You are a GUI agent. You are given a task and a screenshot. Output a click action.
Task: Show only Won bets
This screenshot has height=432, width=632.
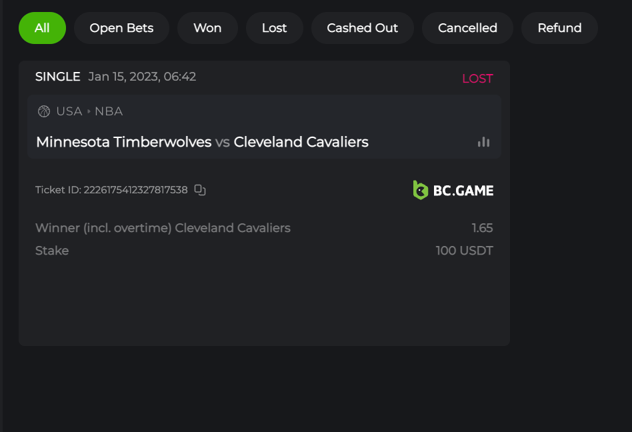[x=207, y=28]
